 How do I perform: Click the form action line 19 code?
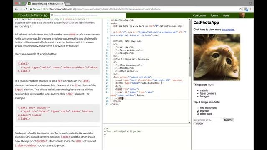pyautogui.click(x=133, y=77)
